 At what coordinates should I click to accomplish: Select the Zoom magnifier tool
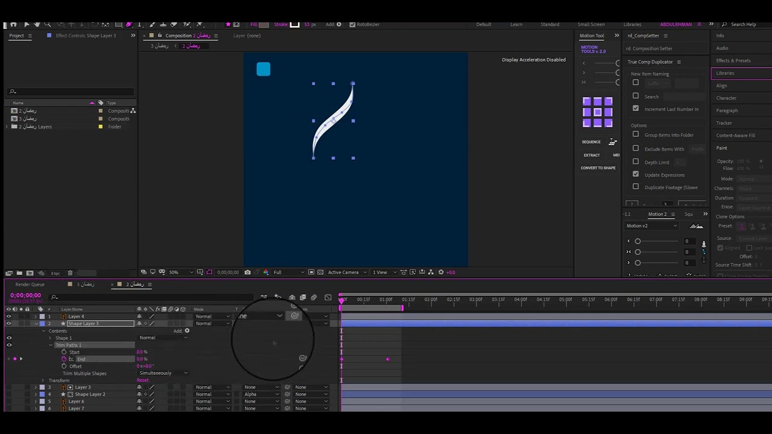(x=47, y=25)
